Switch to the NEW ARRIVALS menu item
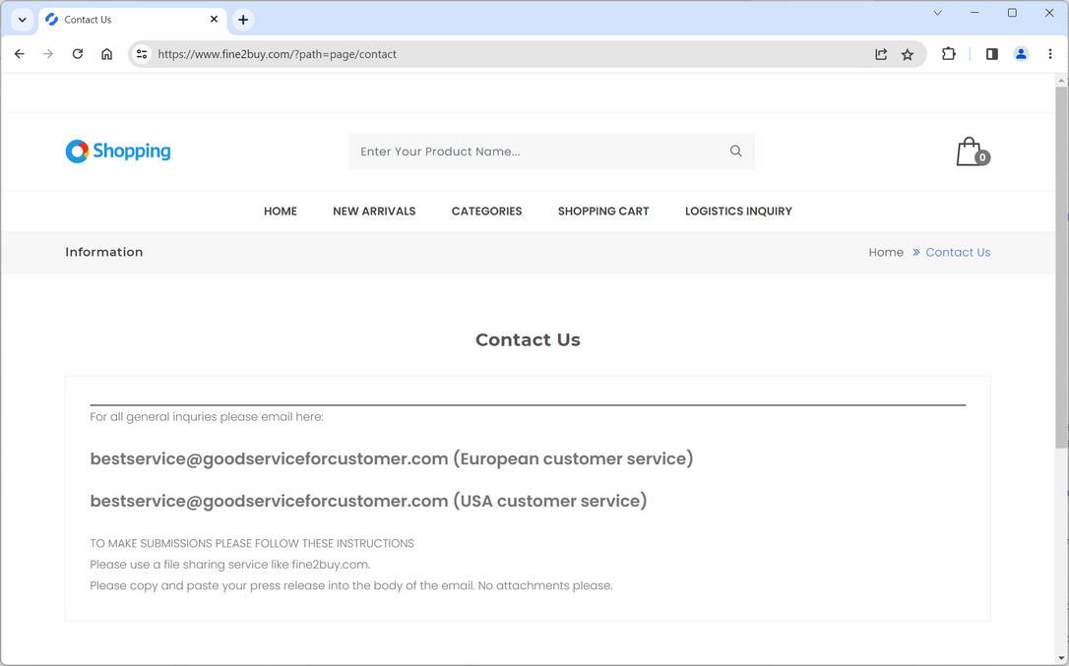The height and width of the screenshot is (666, 1069). (x=374, y=211)
